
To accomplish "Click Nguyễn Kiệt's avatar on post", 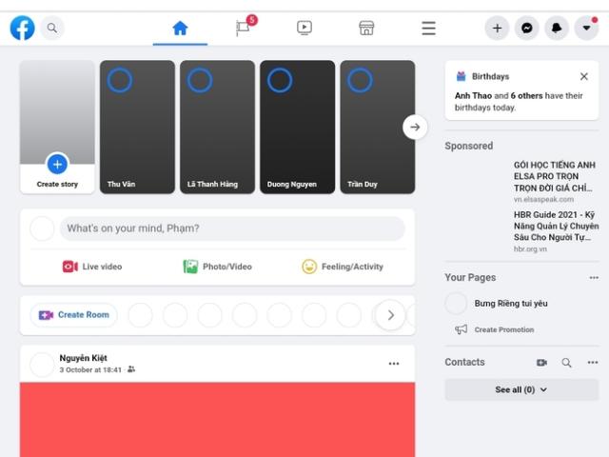I will tap(42, 365).
